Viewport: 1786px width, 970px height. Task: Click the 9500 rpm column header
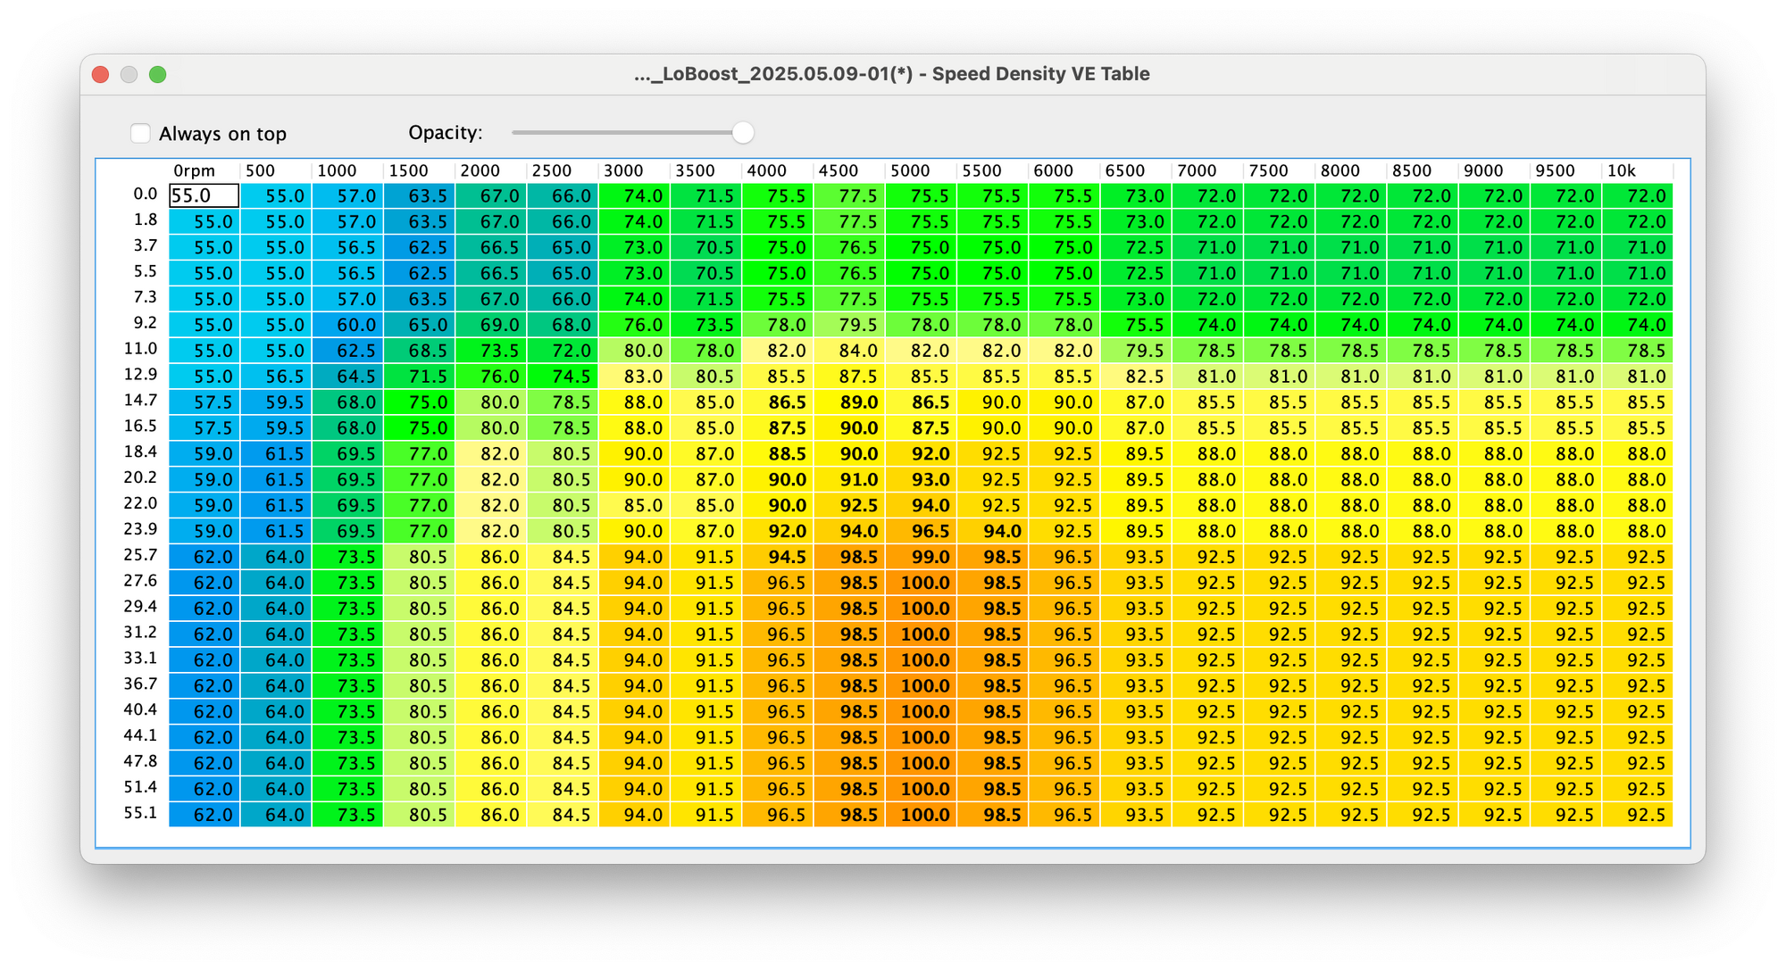pyautogui.click(x=1555, y=170)
